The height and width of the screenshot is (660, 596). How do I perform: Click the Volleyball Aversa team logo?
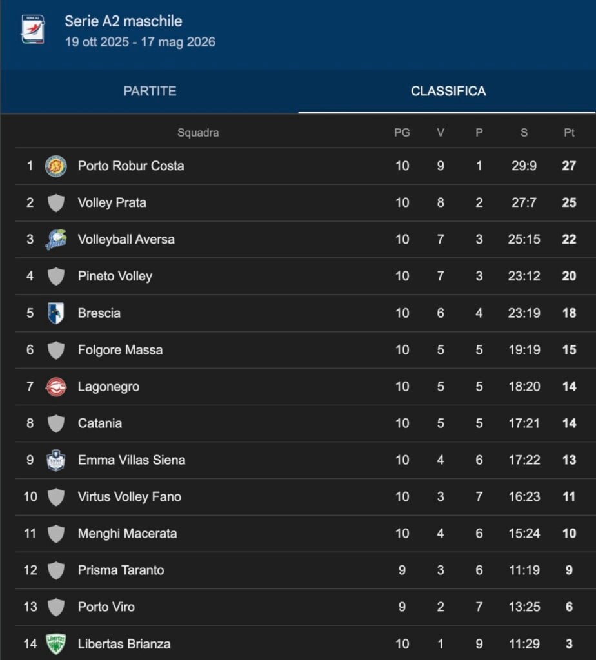pos(55,239)
